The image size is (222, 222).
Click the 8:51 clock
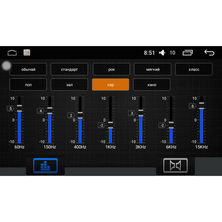149,53
